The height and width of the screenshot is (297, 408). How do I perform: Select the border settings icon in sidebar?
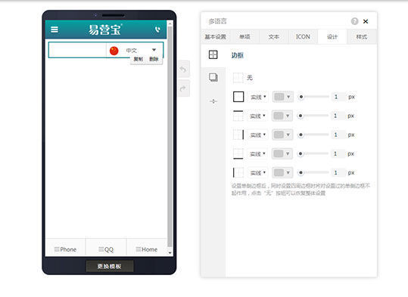click(213, 54)
